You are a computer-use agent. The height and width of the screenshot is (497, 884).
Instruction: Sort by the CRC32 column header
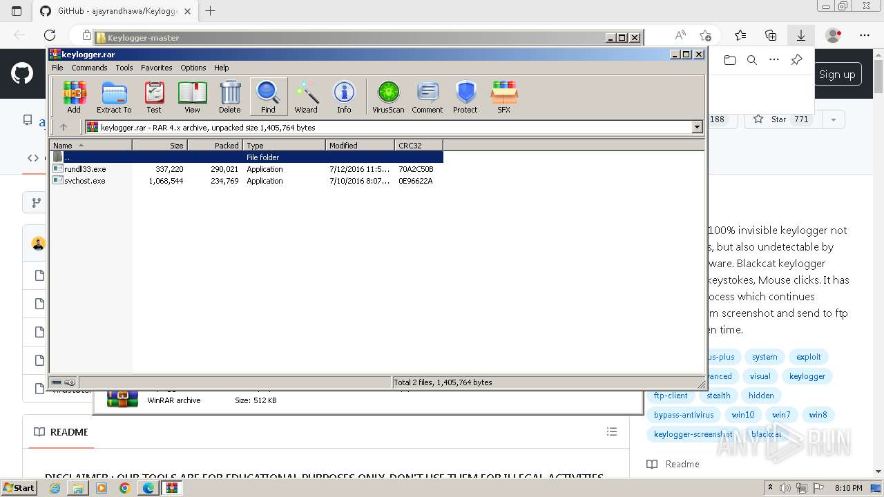(419, 145)
